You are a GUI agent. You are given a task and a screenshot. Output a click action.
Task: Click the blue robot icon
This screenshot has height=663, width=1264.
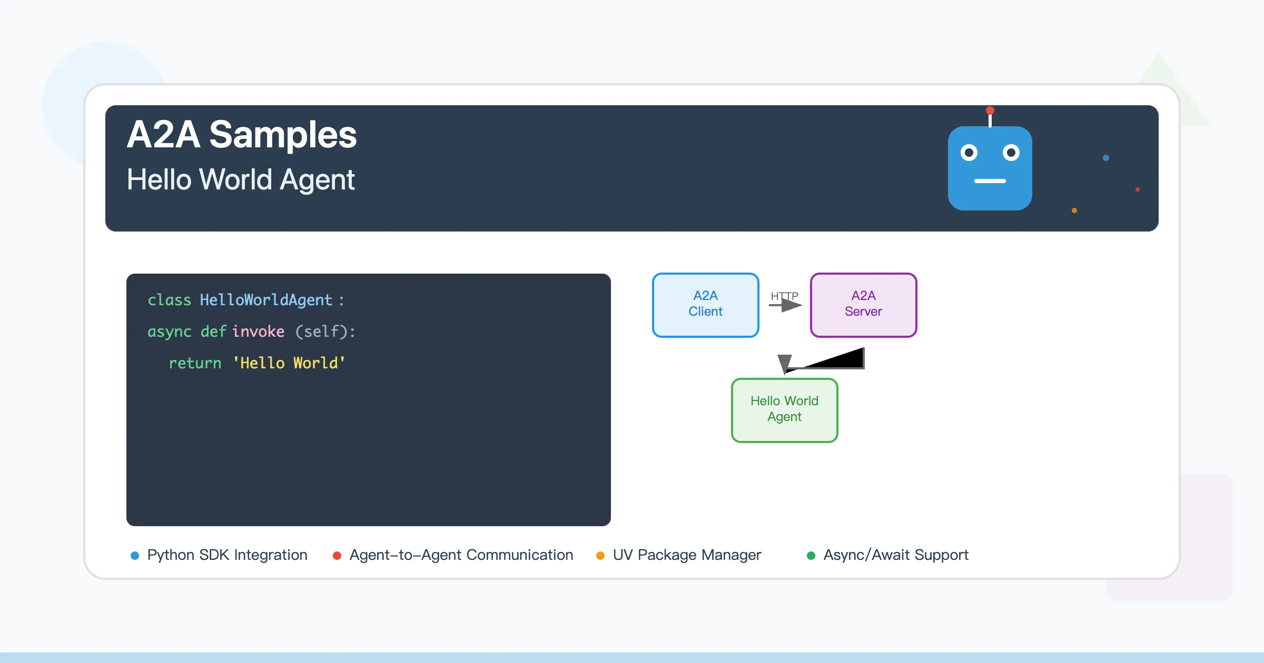990,168
